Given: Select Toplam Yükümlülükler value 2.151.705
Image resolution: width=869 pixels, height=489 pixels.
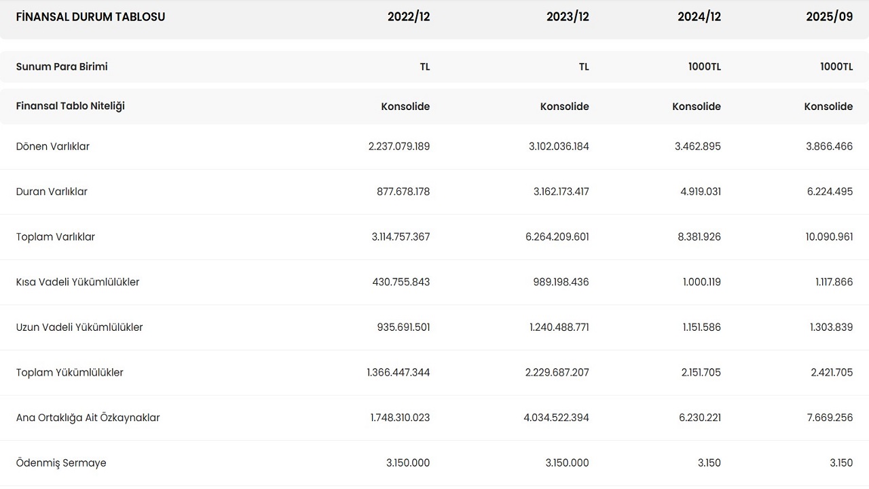Looking at the screenshot, I should (x=698, y=373).
